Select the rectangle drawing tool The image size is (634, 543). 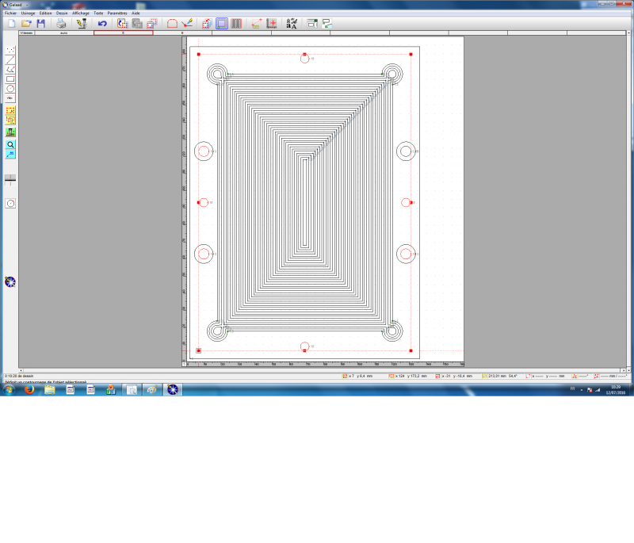[10, 78]
